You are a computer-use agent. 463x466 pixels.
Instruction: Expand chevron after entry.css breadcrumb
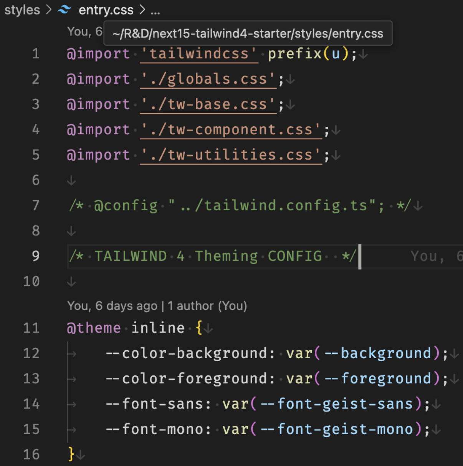click(142, 10)
